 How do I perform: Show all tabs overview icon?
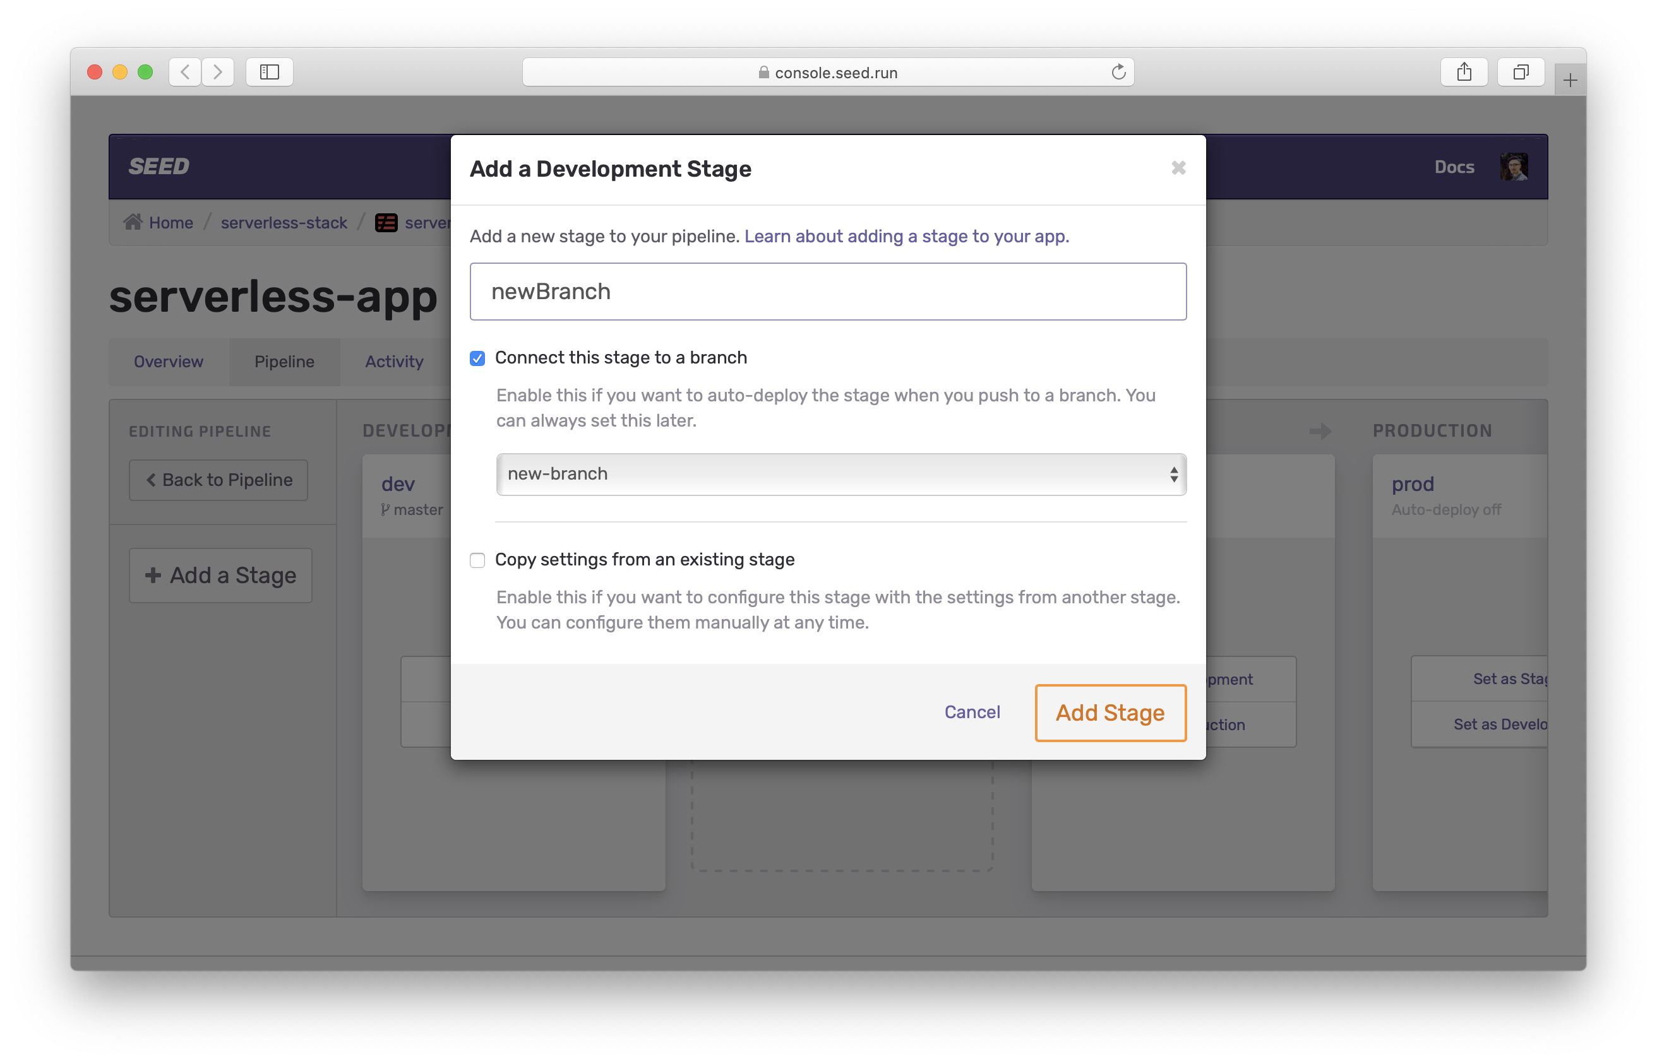pyautogui.click(x=1520, y=72)
